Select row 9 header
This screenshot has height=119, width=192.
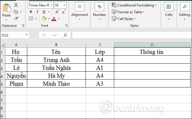point(3,115)
